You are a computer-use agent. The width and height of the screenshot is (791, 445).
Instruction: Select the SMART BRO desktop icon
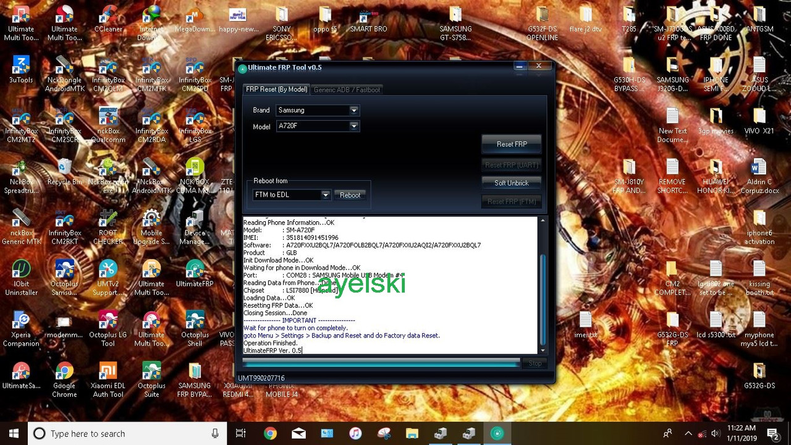(x=369, y=20)
